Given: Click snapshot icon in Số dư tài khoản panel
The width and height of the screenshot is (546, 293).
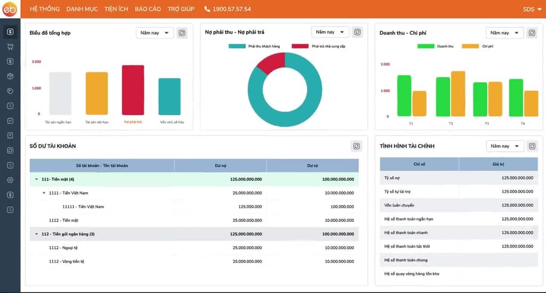Looking at the screenshot, I should (x=356, y=146).
